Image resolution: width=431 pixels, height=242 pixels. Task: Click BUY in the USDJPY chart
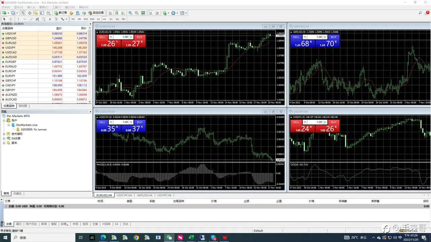333,122
